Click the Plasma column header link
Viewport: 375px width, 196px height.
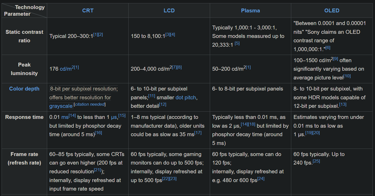(250, 11)
